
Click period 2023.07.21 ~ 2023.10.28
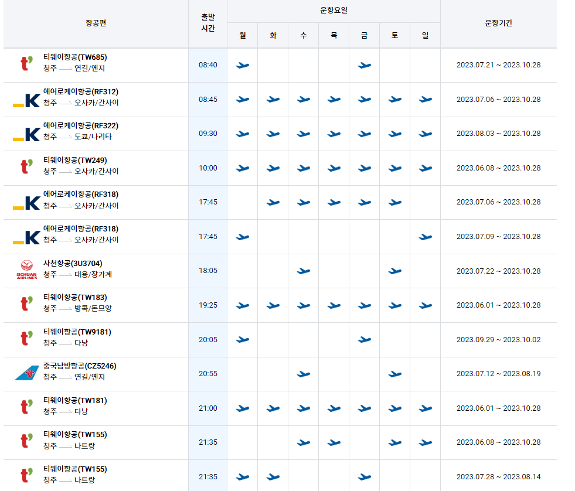[x=498, y=65]
